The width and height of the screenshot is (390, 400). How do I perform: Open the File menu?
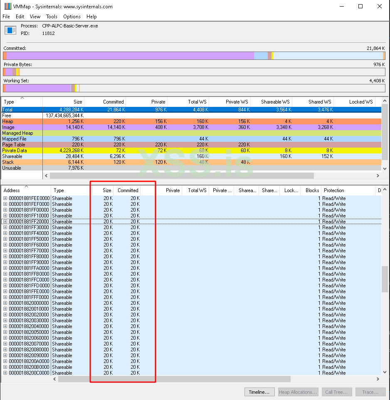tap(6, 17)
